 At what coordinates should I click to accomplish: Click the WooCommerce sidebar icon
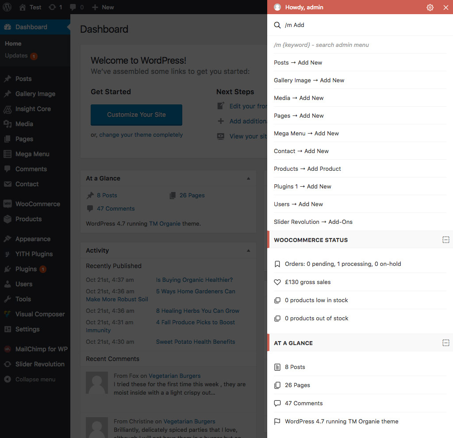pyautogui.click(x=8, y=204)
